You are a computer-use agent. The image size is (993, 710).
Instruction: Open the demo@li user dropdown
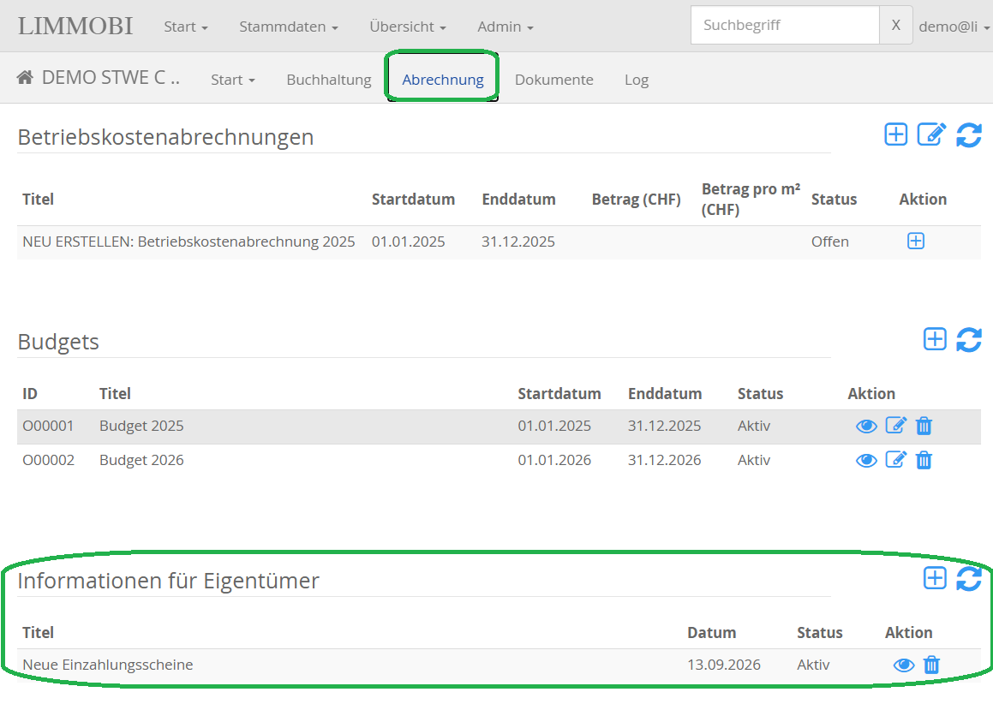coord(954,27)
